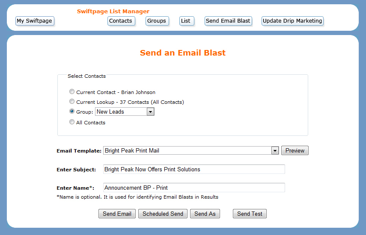Open the Email Template dropdown
Viewport: 366px width, 235px height.
pyautogui.click(x=191, y=150)
